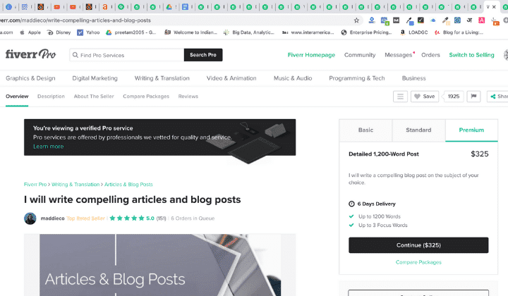Viewport: 508px width, 296px height.
Task: Open Graphics & Design category menu
Action: [x=30, y=78]
